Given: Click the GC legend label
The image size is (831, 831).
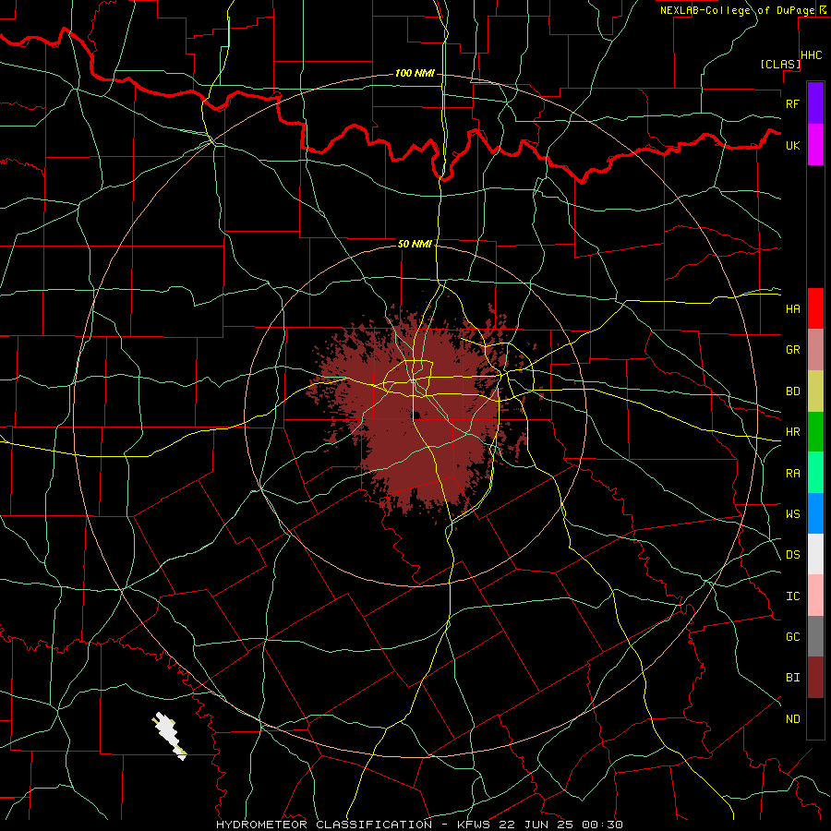Looking at the screenshot, I should 792,637.
